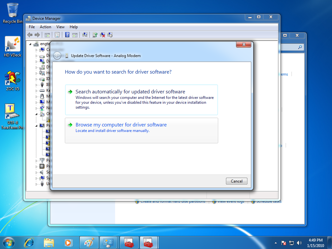Image resolution: width=332 pixels, height=249 pixels.
Task: Click the Update Driver Software toolbar icon
Action: pos(95,35)
